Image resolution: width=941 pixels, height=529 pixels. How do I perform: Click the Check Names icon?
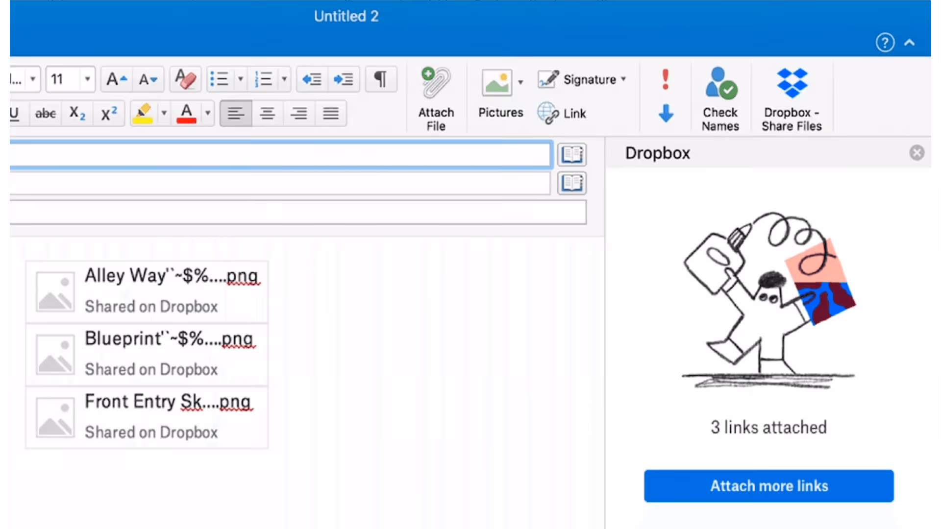(720, 83)
